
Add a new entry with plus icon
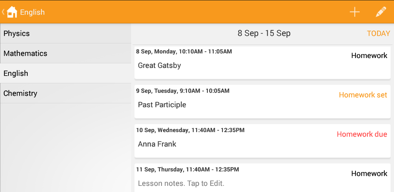click(x=354, y=12)
